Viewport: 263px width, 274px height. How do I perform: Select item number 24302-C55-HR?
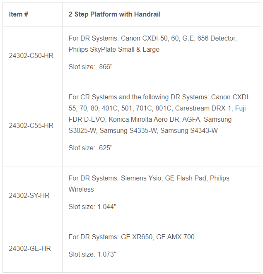click(x=31, y=125)
